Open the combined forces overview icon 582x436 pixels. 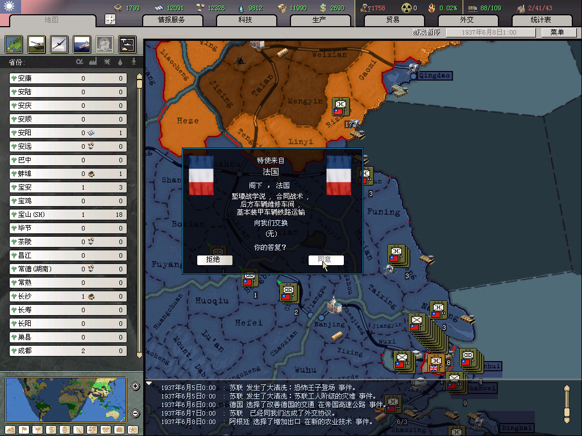point(127,44)
